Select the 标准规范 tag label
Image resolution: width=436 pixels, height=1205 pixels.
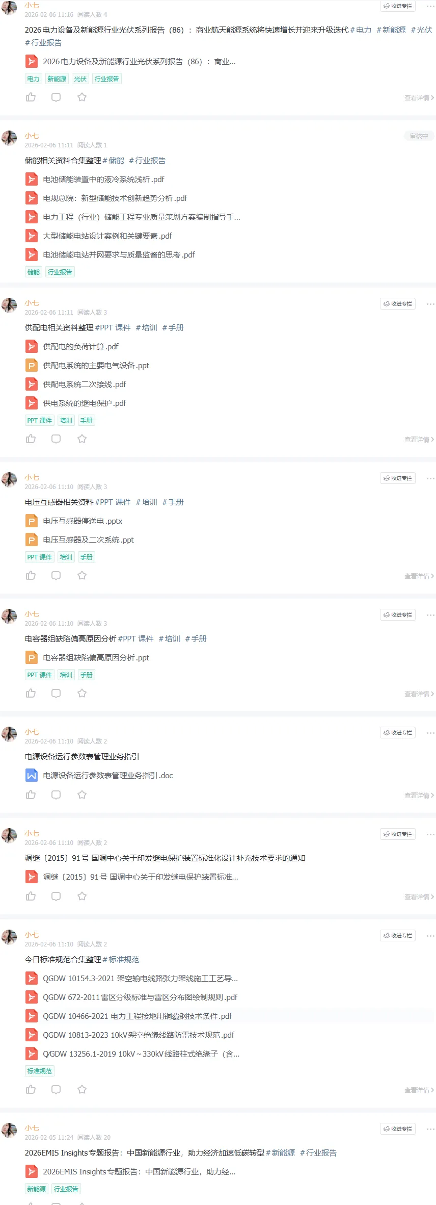40,1071
